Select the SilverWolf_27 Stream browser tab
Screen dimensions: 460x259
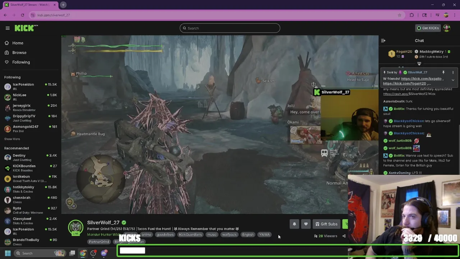click(31, 5)
